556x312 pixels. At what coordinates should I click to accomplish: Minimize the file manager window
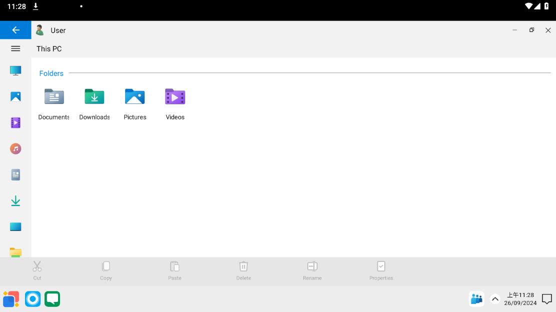tap(515, 30)
